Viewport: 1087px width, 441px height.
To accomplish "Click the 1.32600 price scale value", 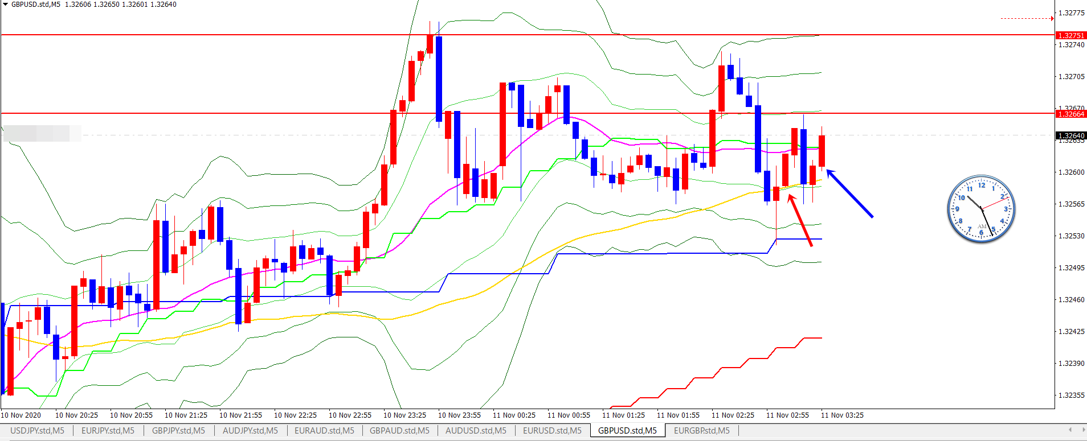I will point(1071,172).
